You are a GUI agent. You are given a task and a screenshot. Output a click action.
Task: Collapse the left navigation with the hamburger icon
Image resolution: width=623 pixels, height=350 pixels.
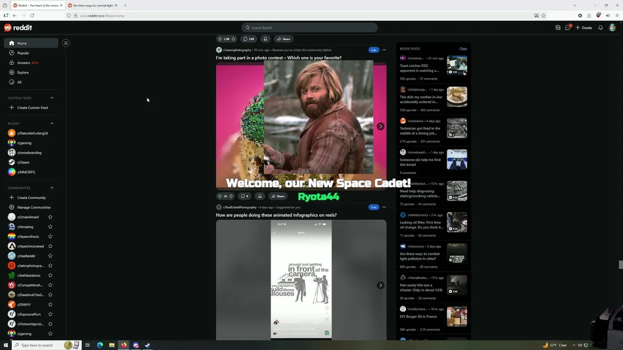(66, 43)
